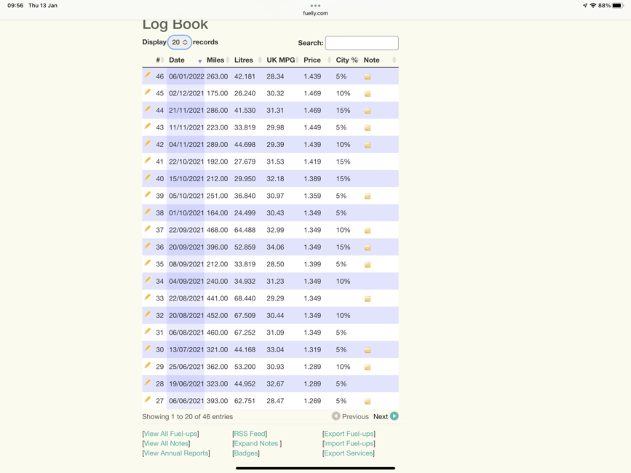This screenshot has width=631, height=473.
Task: Edit fuel-up entry 46 with pencil icon
Action: (147, 75)
